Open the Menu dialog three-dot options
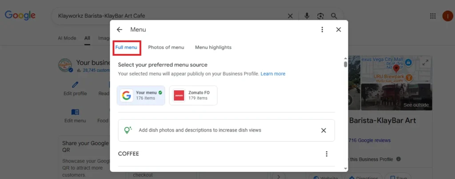The height and width of the screenshot is (179, 455). pos(322,30)
